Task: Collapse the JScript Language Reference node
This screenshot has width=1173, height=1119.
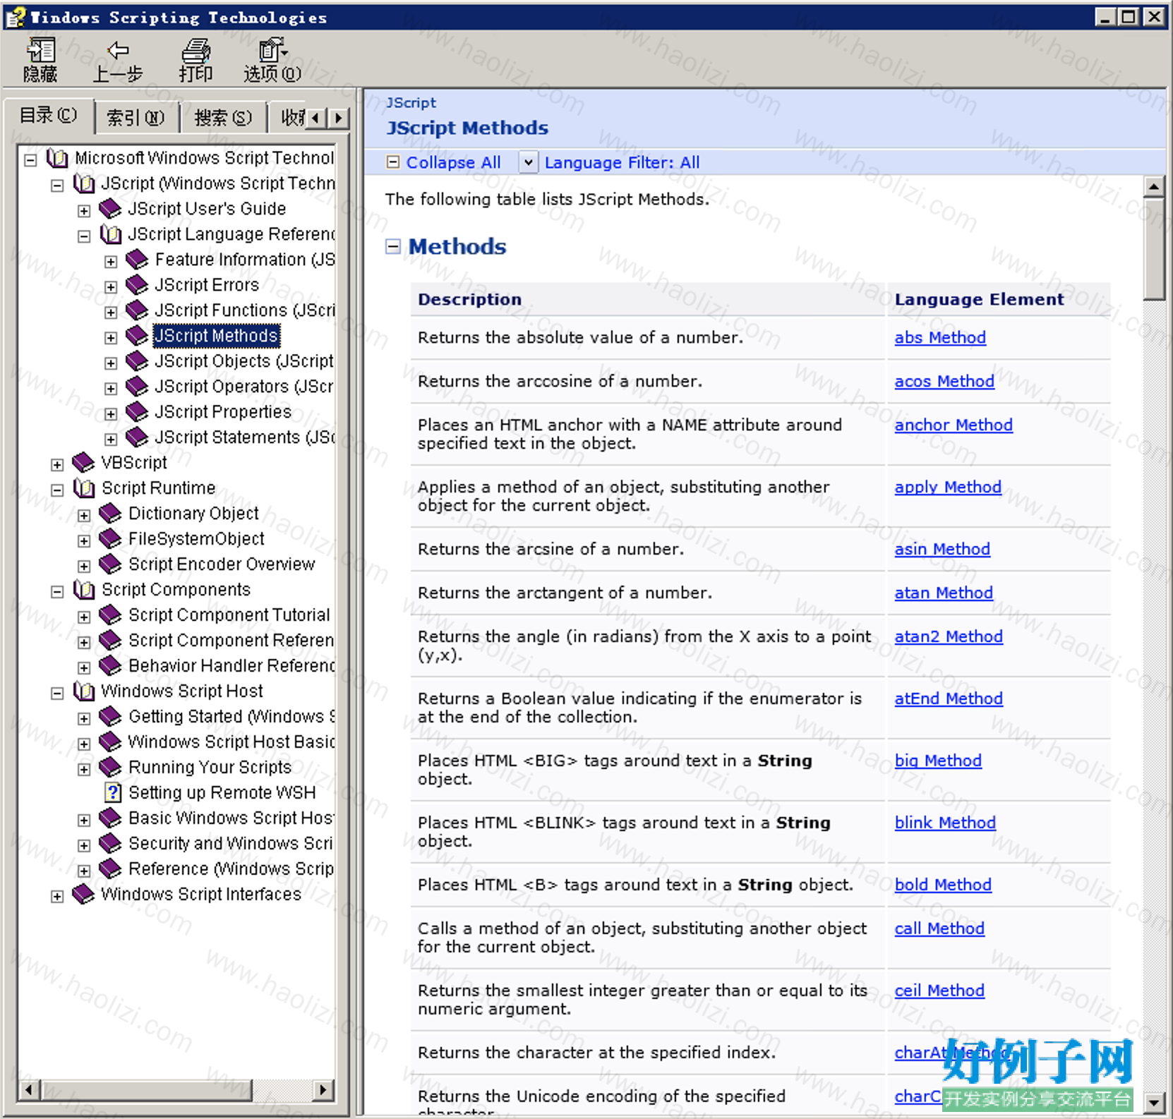Action: click(84, 236)
